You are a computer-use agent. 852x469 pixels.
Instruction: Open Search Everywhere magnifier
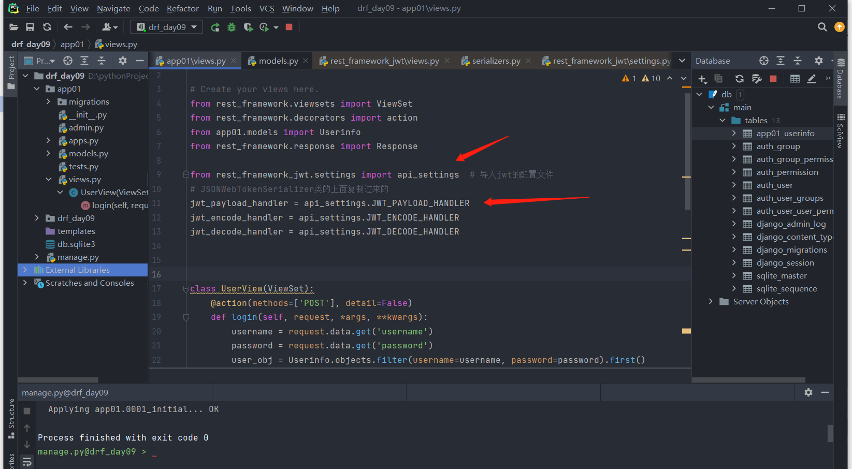822,27
